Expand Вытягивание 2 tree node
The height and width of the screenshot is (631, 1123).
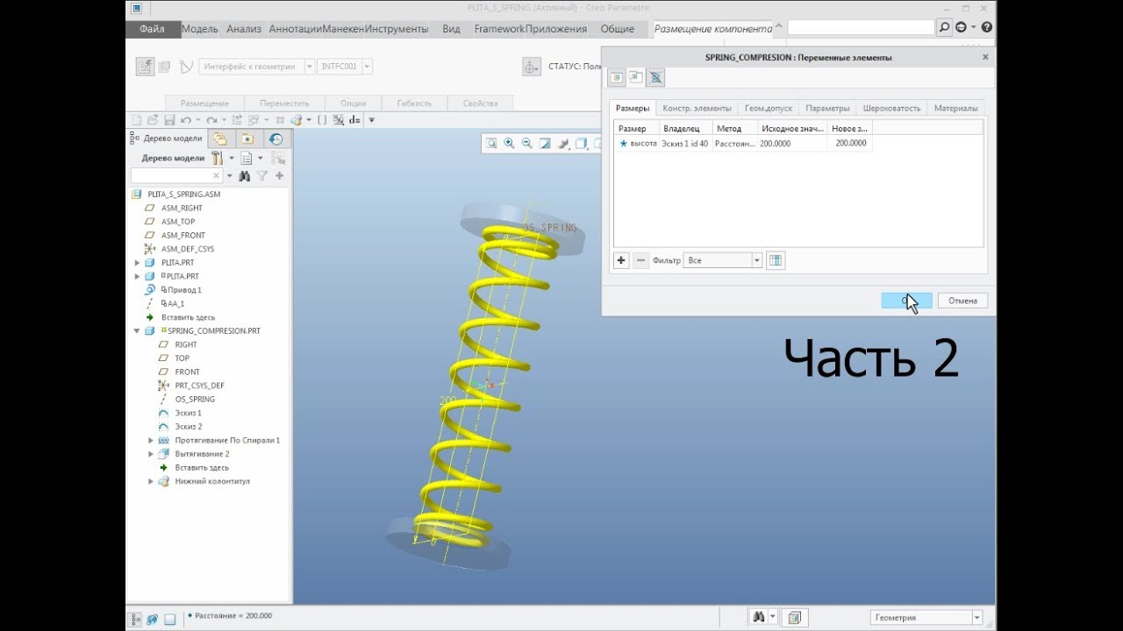pyautogui.click(x=151, y=454)
